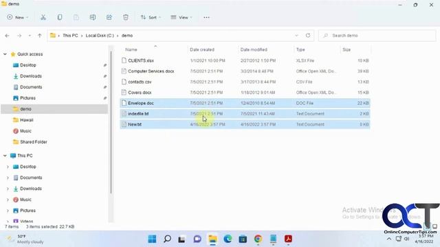The image size is (440, 247).
Task: Share the selected files
Action: pyautogui.click(x=109, y=17)
